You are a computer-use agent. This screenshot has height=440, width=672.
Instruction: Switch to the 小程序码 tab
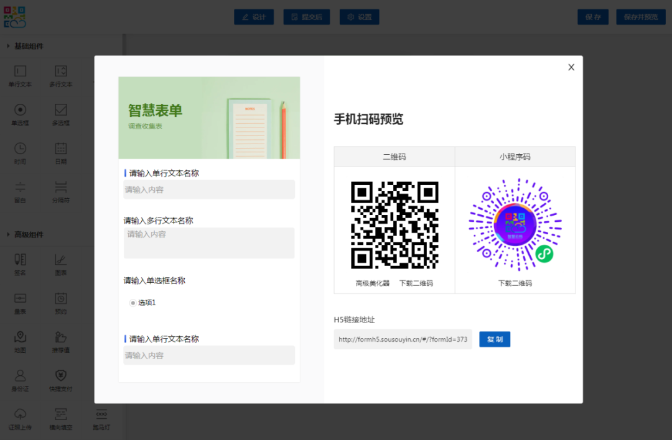(x=515, y=157)
